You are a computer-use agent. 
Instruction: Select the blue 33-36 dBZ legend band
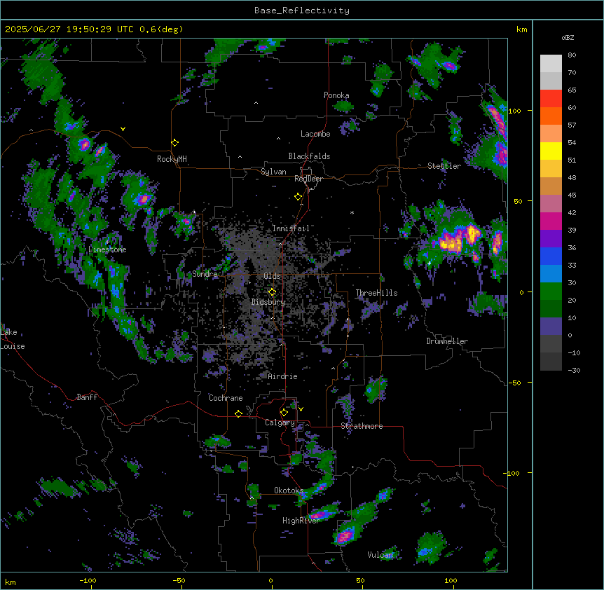[x=551, y=256]
